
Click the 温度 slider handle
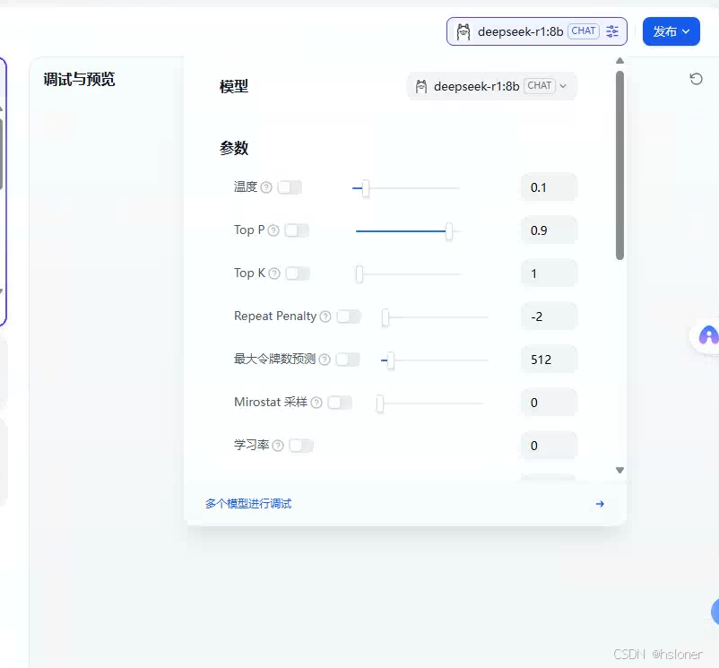tap(366, 188)
